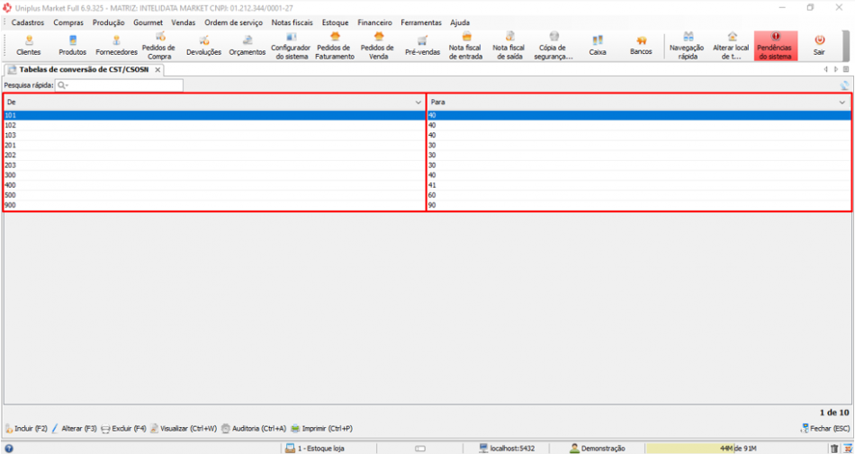
Task: Expand the Para column header dropdown
Action: pyautogui.click(x=842, y=102)
